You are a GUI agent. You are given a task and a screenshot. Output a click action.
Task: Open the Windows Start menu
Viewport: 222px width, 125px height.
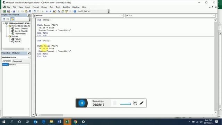[4, 122]
